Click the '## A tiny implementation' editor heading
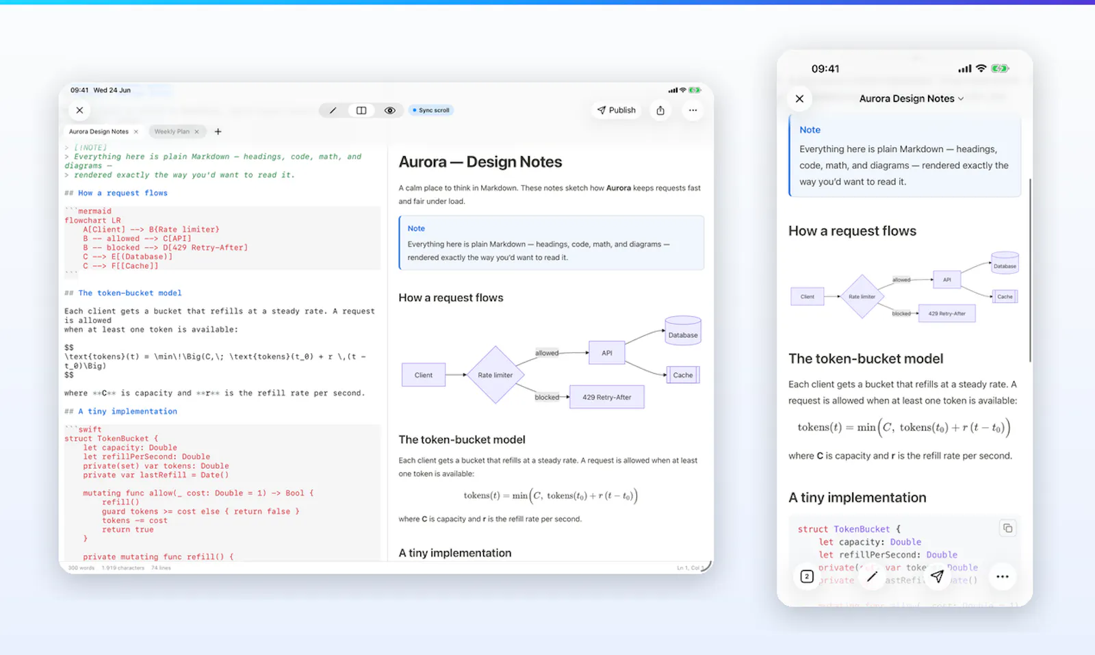The height and width of the screenshot is (655, 1095). click(x=121, y=411)
